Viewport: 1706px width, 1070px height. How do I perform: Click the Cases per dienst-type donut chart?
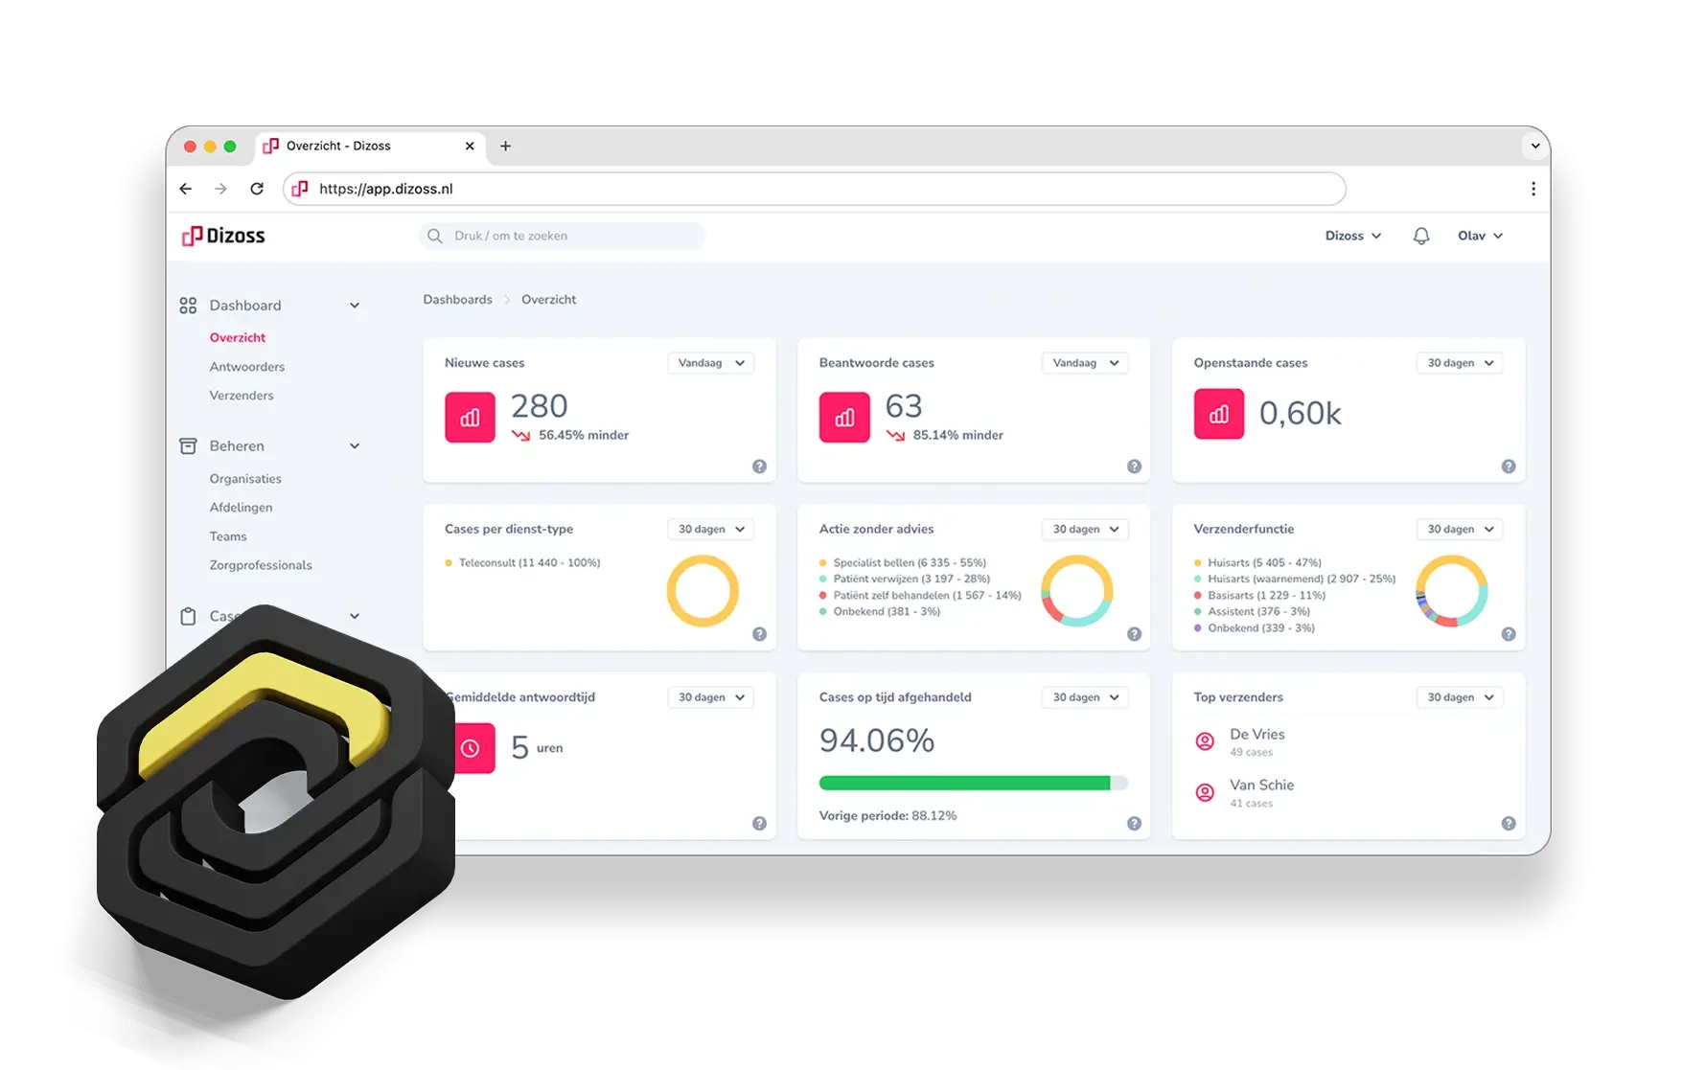click(x=703, y=591)
